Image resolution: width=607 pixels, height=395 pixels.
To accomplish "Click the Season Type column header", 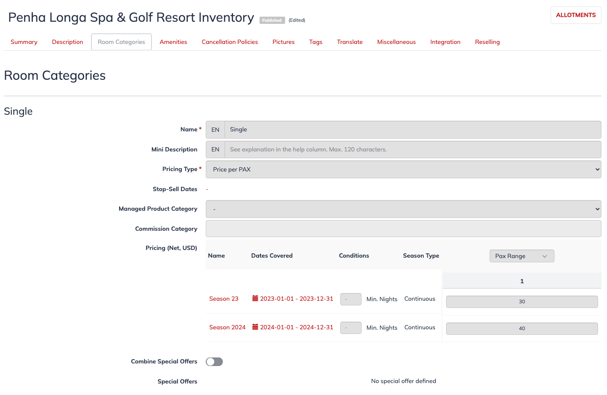I will [421, 256].
